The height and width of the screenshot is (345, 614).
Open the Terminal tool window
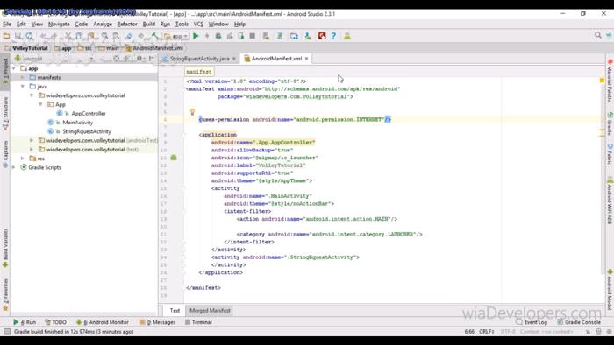pos(198,322)
